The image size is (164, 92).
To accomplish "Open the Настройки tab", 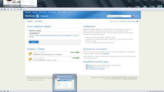I will (39, 21).
